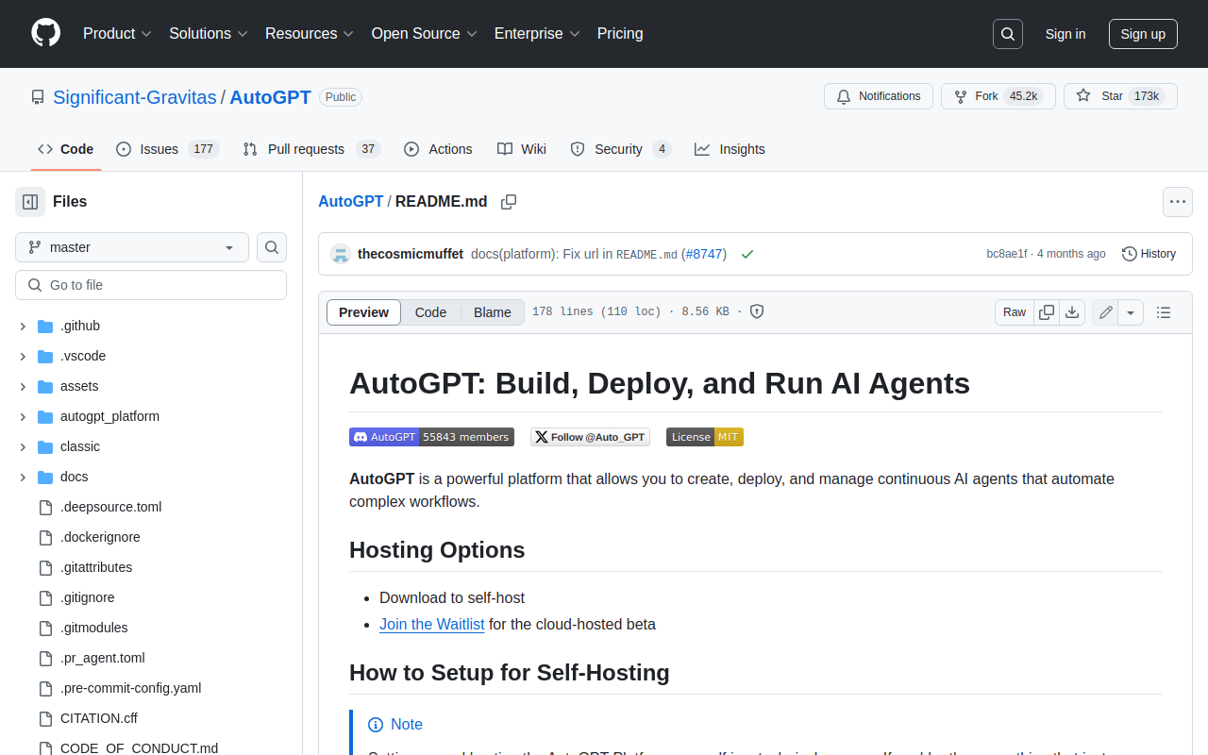Open the three-dot more file actions menu
1208x755 pixels.
point(1177,202)
